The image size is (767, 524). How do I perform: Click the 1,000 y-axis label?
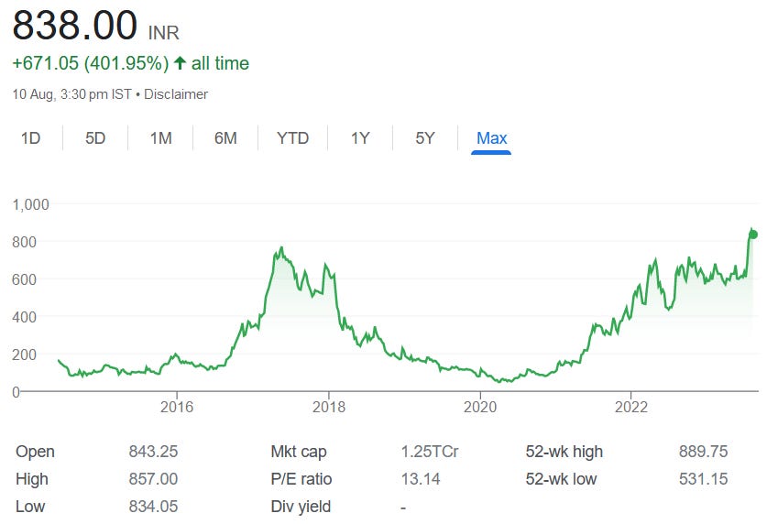click(x=31, y=204)
